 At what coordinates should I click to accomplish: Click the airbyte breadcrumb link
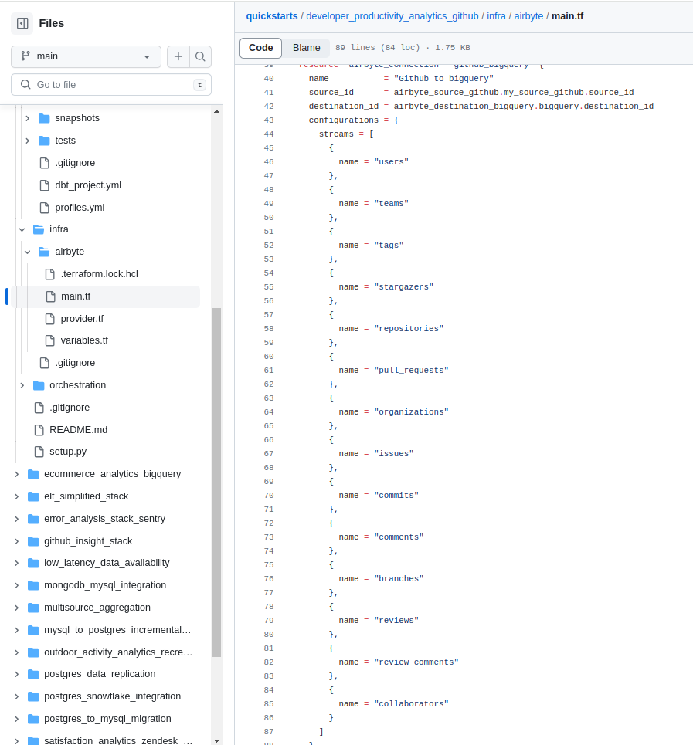[528, 15]
